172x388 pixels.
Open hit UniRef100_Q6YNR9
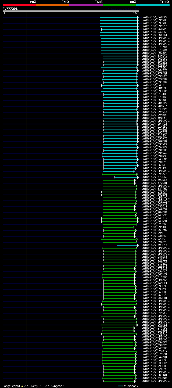154,29
